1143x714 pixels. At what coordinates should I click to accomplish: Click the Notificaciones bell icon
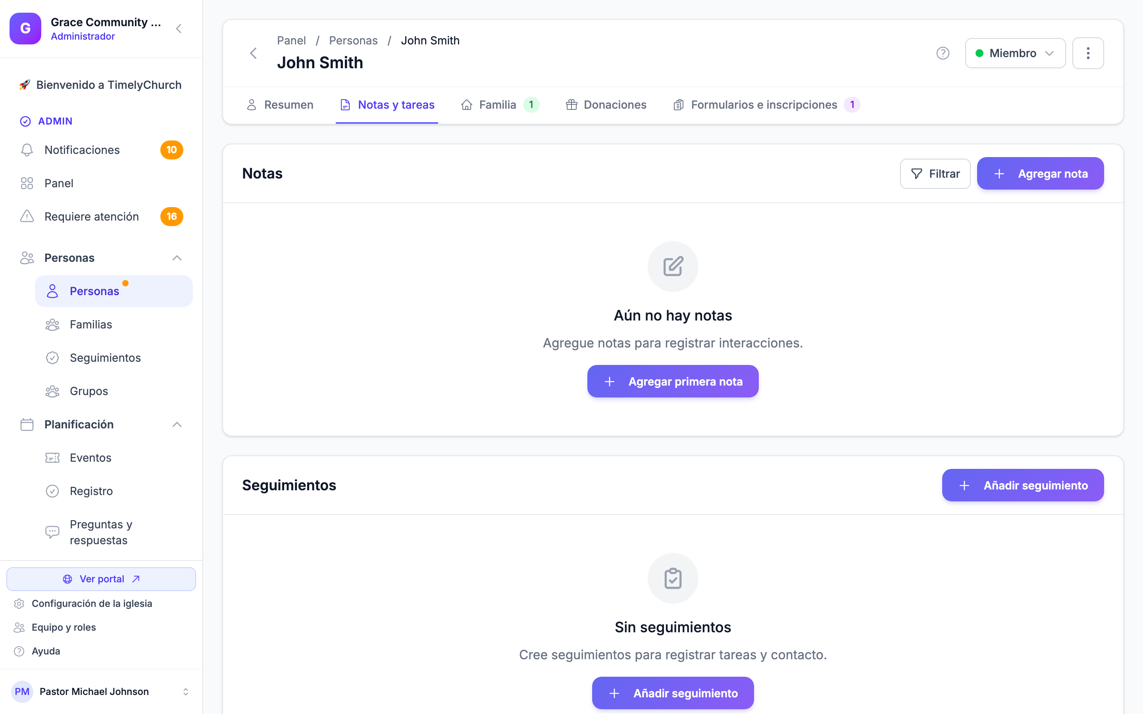pos(27,150)
